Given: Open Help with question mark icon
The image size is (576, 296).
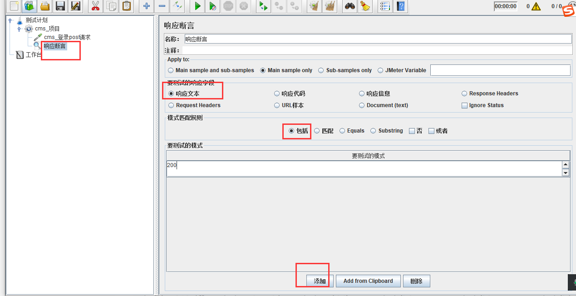Looking at the screenshot, I should (x=400, y=6).
